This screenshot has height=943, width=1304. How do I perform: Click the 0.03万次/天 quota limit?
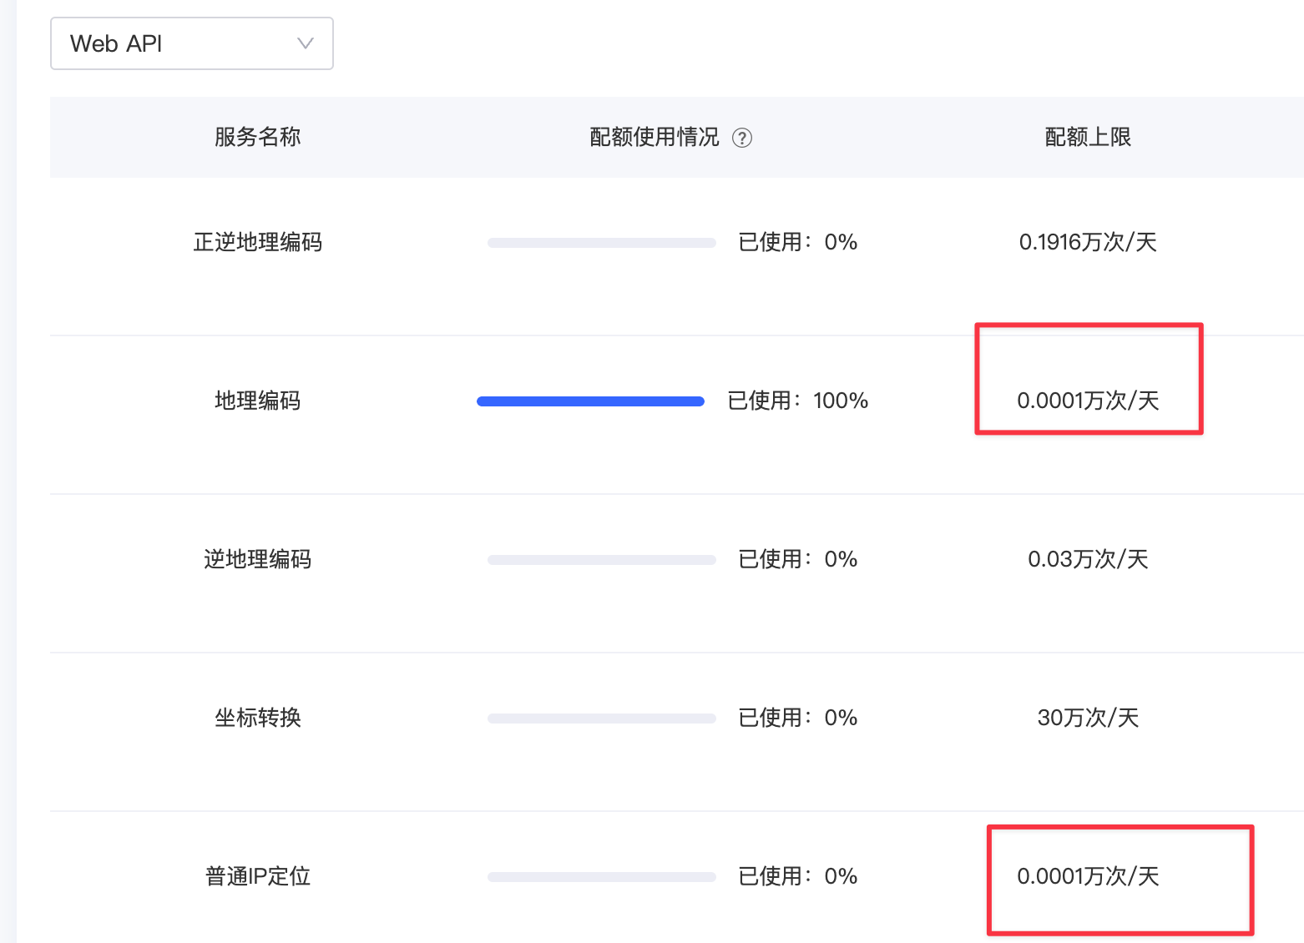(1088, 559)
